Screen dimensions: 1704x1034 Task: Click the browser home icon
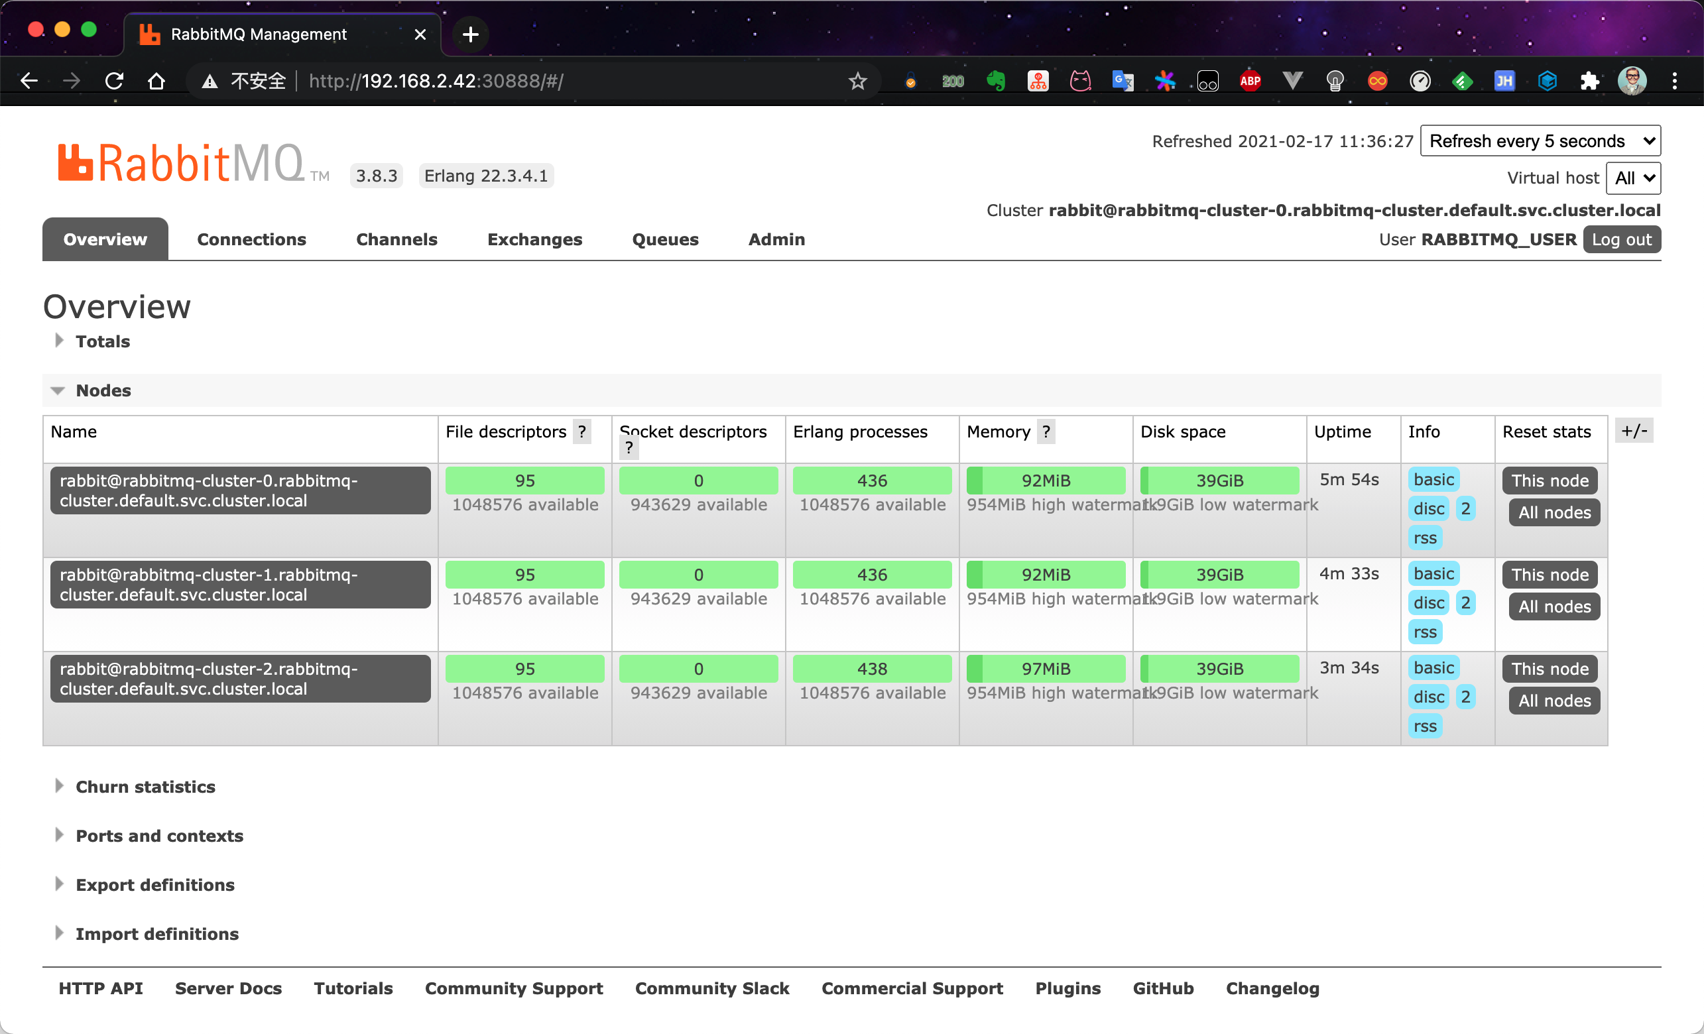156,82
